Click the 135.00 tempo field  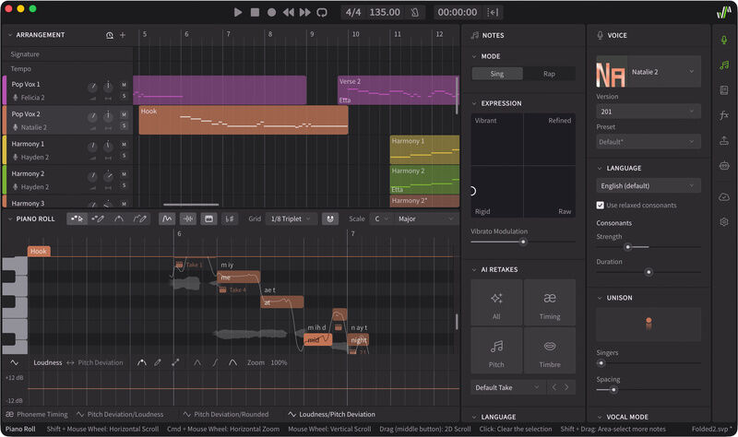click(x=385, y=12)
